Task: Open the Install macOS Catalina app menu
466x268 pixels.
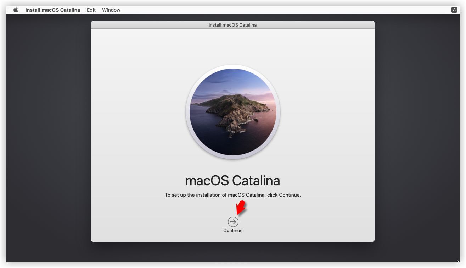Action: pos(52,10)
